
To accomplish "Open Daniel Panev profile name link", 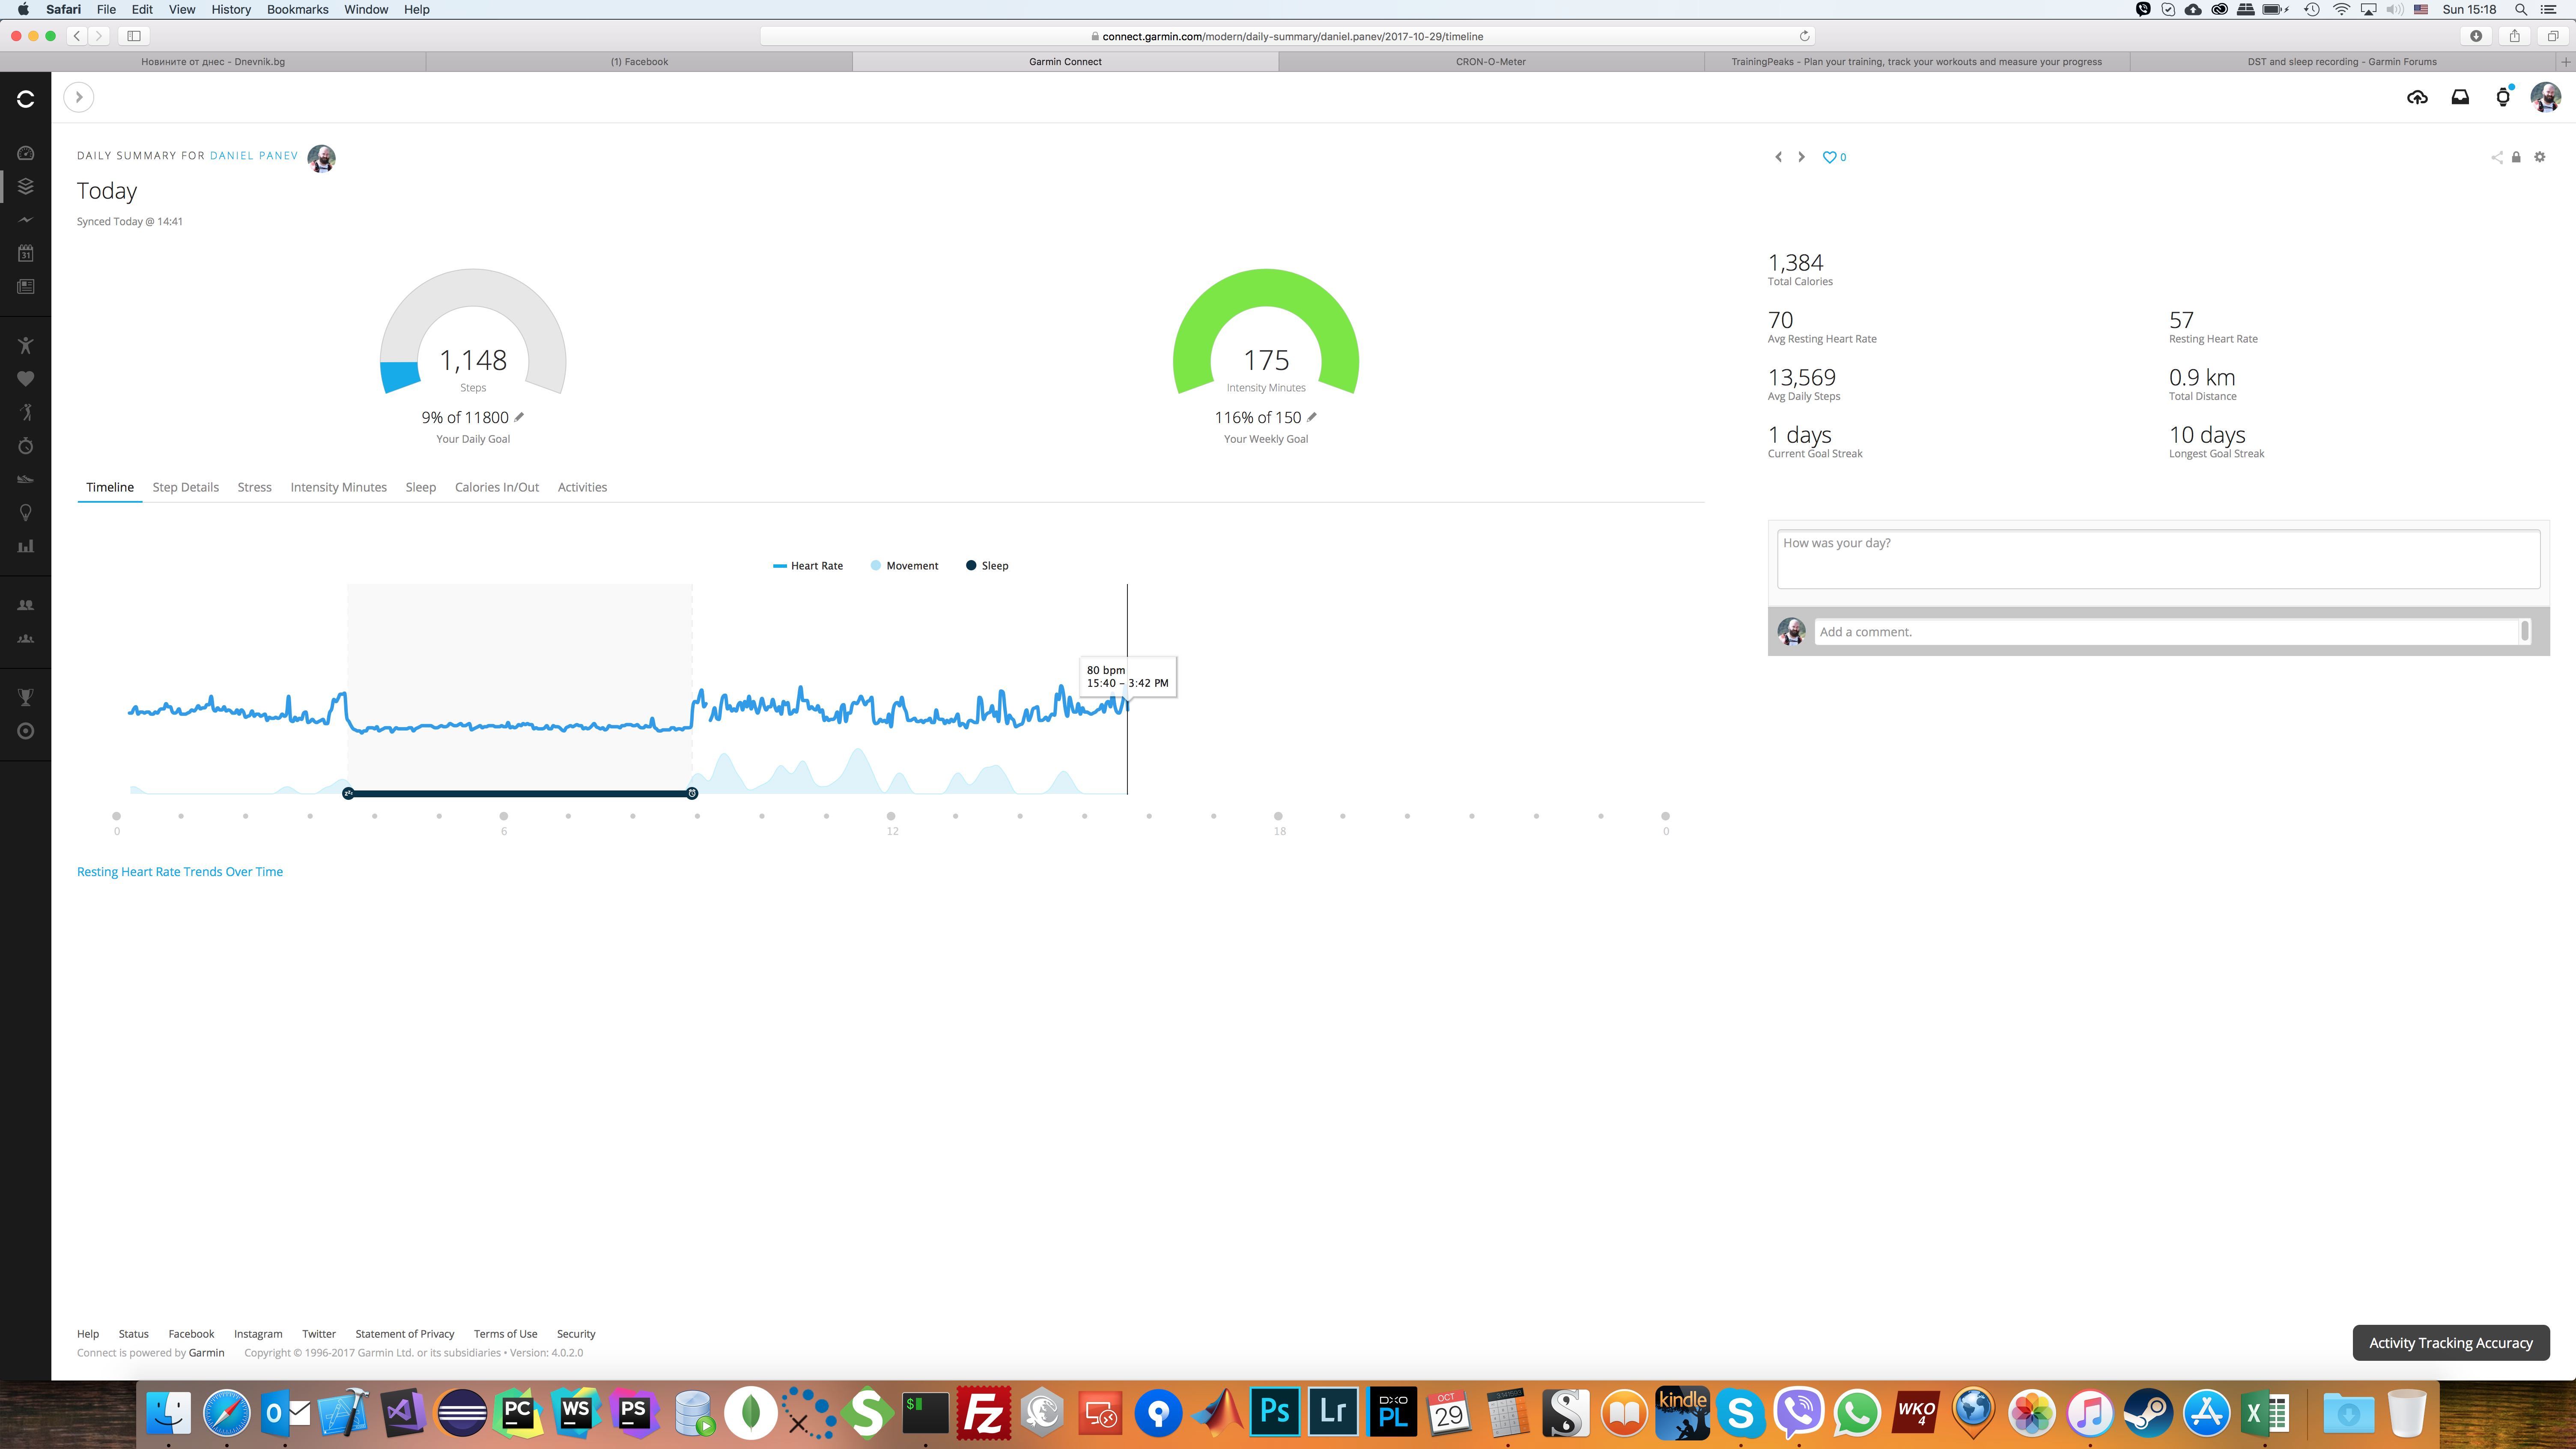I will (254, 156).
